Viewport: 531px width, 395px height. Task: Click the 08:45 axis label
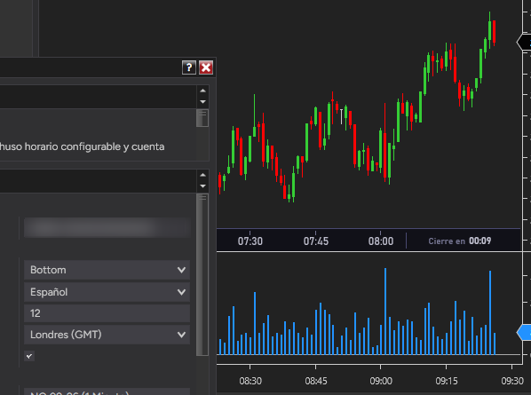(x=316, y=381)
